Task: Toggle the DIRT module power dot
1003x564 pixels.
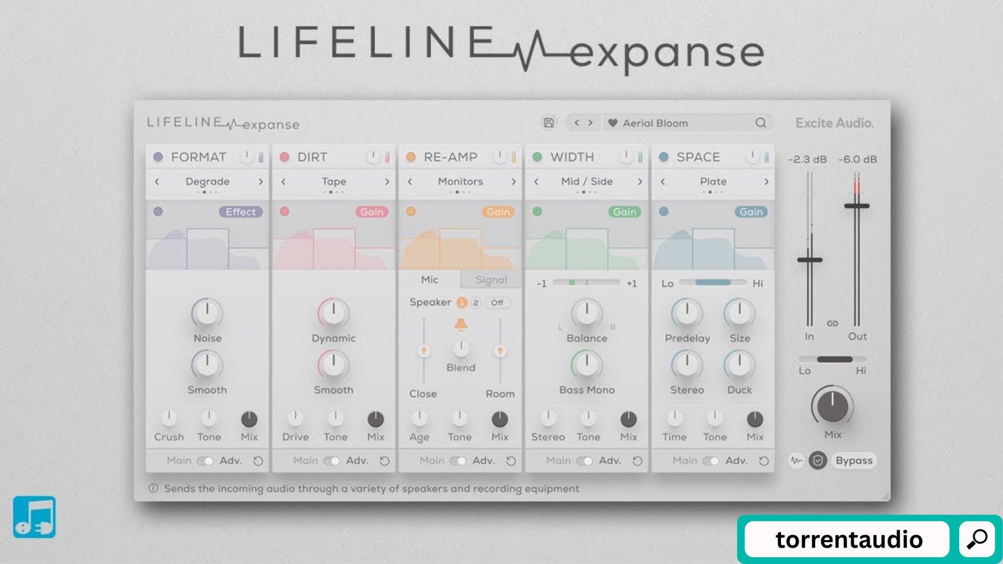Action: [285, 157]
